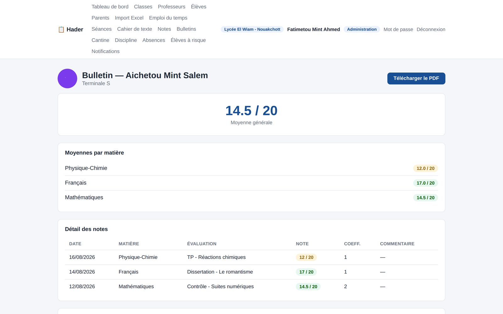This screenshot has width=503, height=314.
Task: Click the 12 / 20 note badge
Action: tap(306, 257)
